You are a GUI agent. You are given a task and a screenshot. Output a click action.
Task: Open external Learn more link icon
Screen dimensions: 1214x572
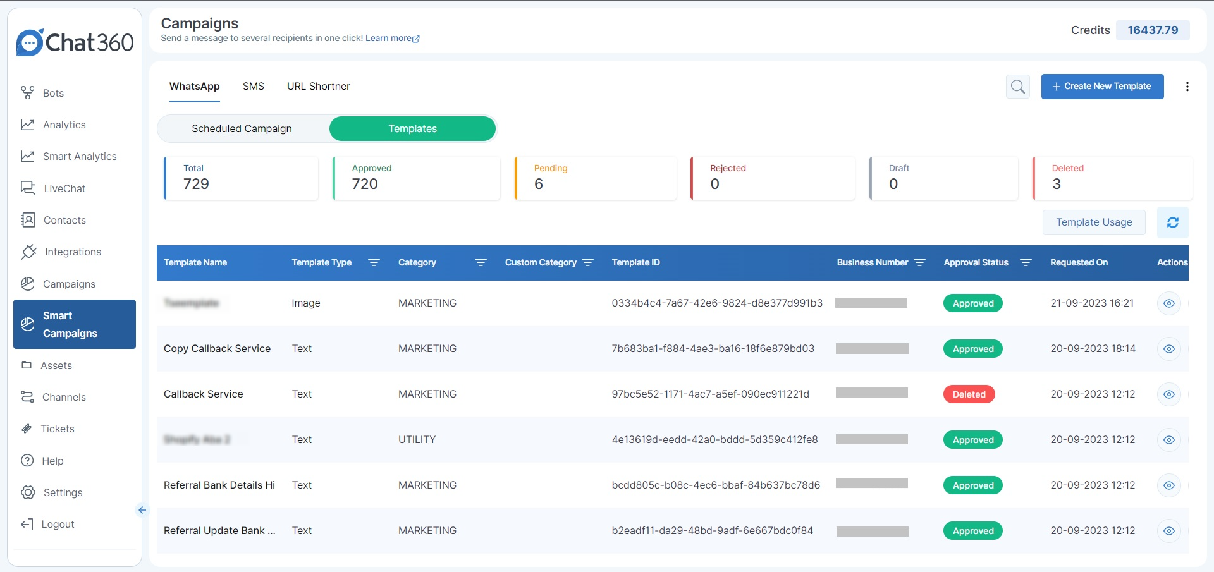point(416,39)
